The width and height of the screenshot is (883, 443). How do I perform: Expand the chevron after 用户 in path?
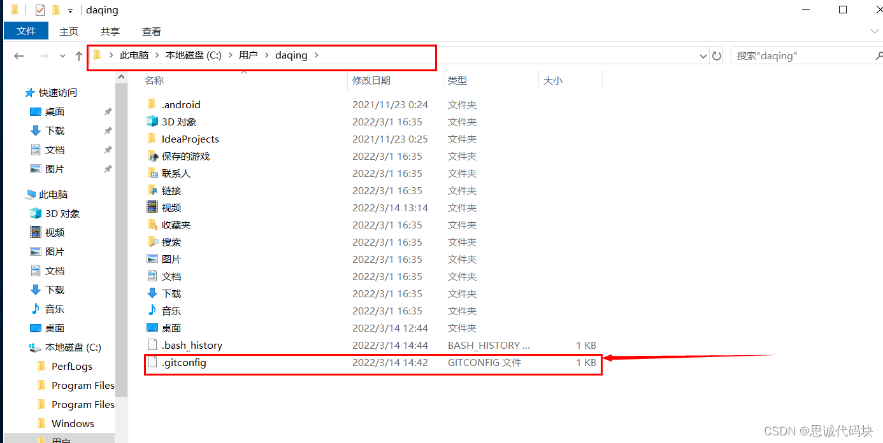266,55
